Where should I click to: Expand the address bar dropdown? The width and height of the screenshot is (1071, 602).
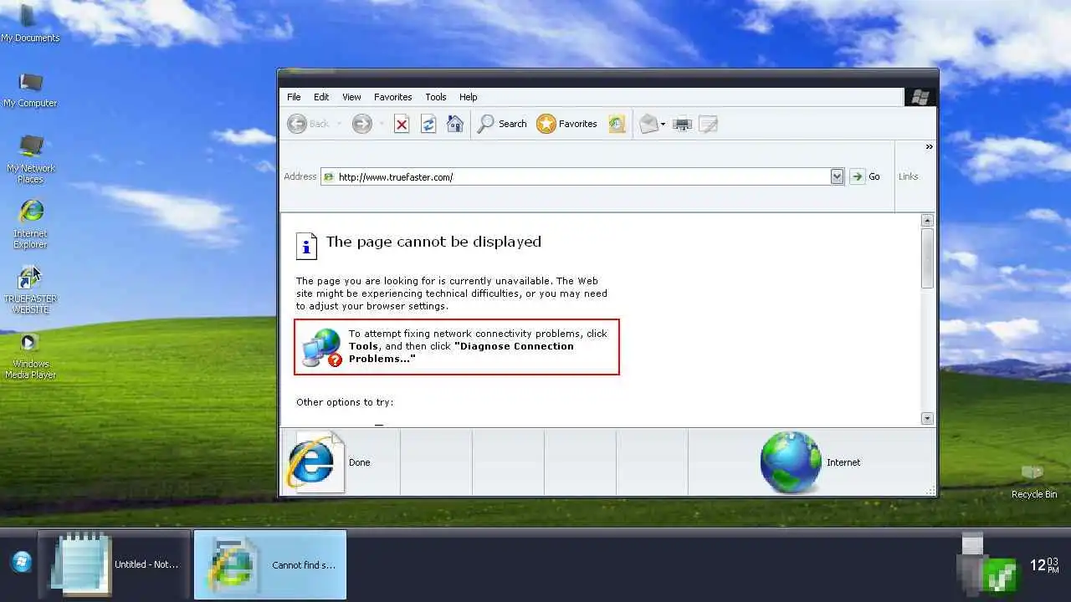pos(837,176)
